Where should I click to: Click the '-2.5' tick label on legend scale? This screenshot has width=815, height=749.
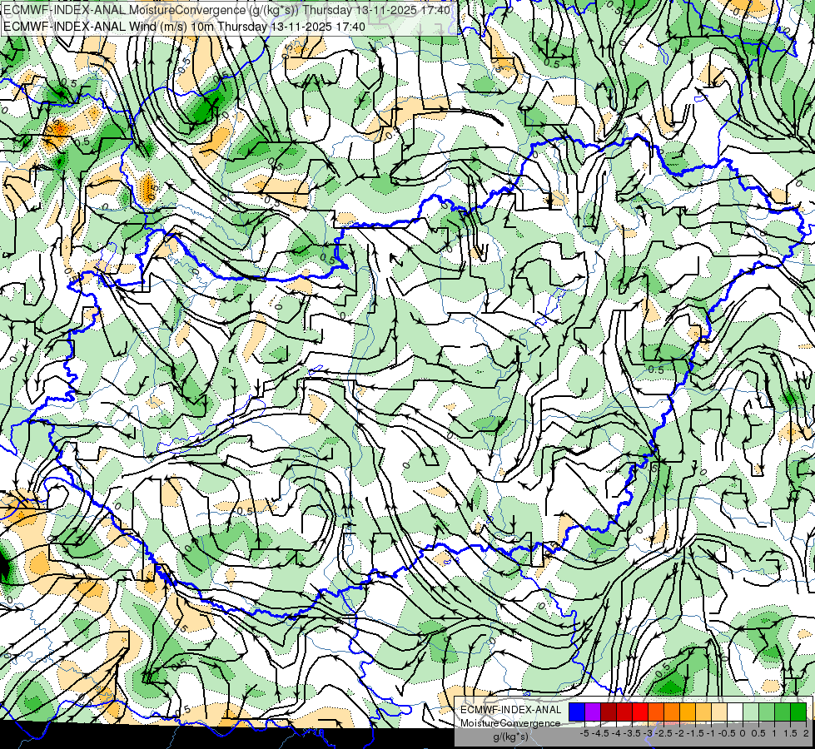[x=663, y=733]
